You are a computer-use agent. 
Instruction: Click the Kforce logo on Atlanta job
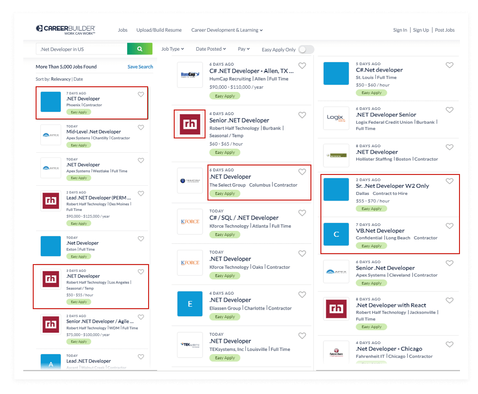pos(190,221)
